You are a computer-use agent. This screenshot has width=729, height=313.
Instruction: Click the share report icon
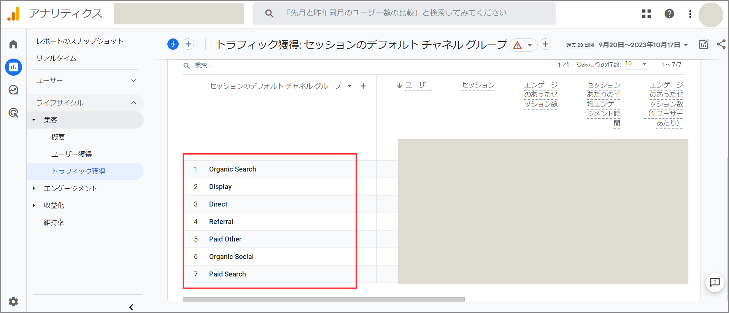click(x=721, y=44)
